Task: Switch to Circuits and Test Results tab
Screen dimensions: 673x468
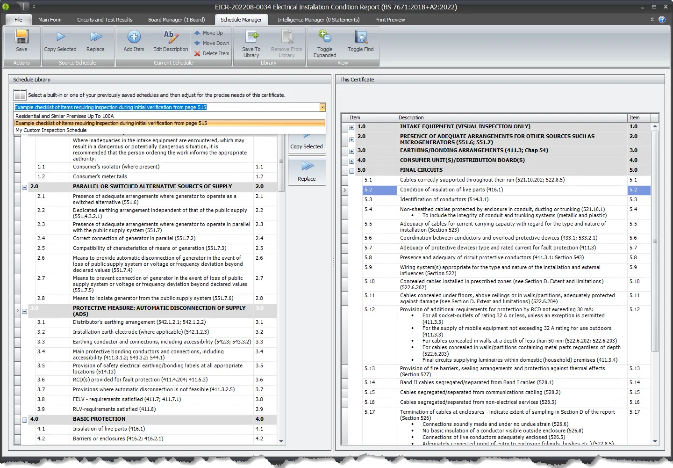Action: [105, 19]
